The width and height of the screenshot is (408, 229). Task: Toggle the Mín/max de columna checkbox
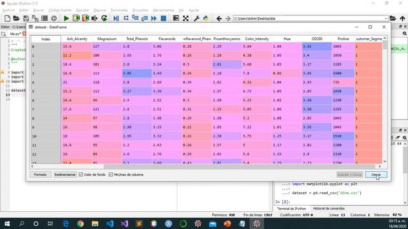click(111, 174)
